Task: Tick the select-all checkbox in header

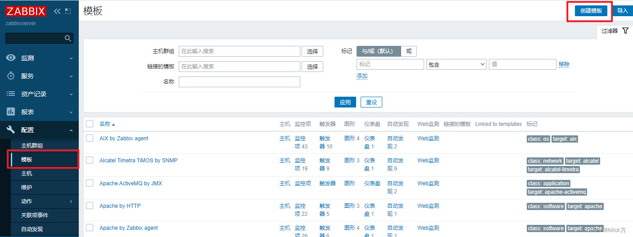Action: [x=90, y=124]
